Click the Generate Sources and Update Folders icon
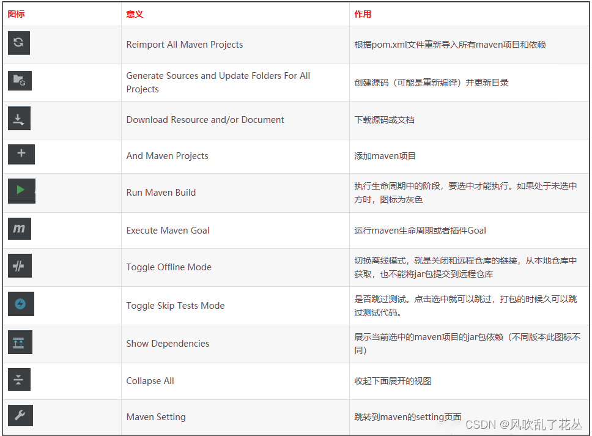This screenshot has height=436, width=592. coord(20,80)
